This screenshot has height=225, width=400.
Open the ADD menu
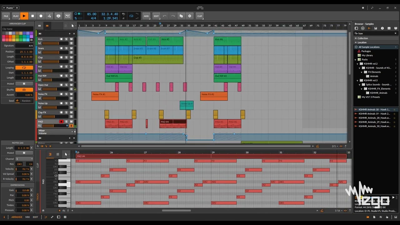pos(146,16)
